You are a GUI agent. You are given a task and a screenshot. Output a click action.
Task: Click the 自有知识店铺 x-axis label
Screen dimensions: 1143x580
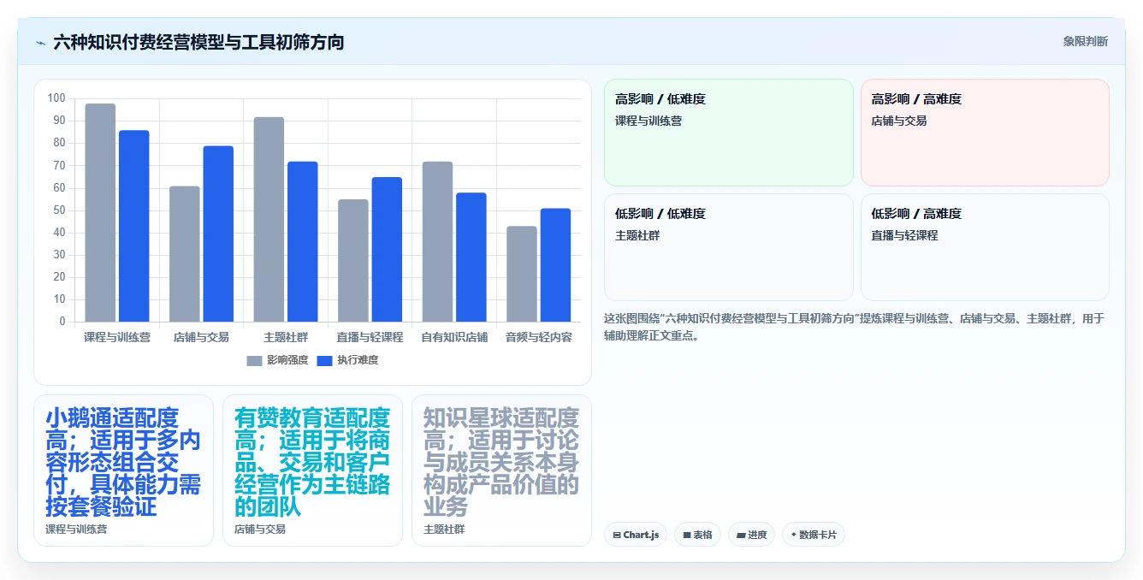(x=454, y=337)
